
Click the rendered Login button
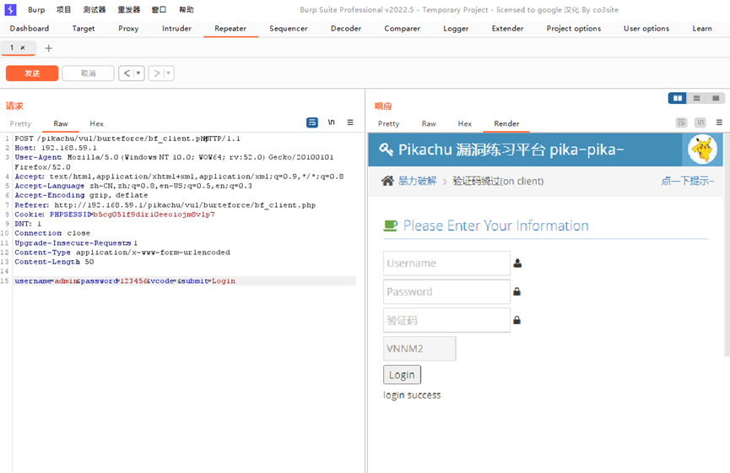pos(402,375)
